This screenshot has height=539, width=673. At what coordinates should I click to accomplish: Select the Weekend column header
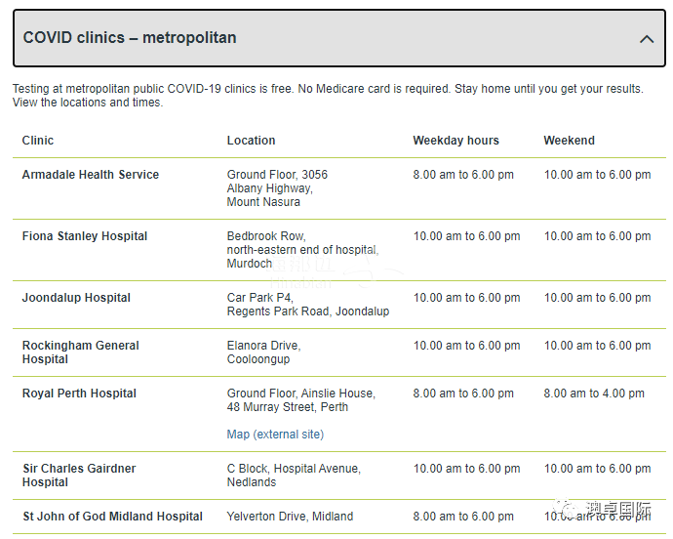570,141
